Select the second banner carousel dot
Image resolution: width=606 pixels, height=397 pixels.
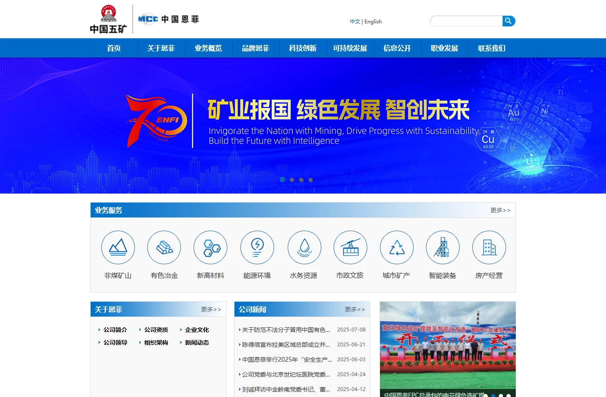click(292, 180)
